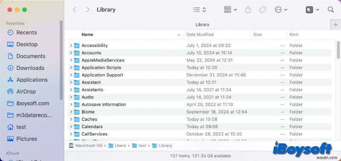This screenshot has width=341, height=161.
Task: Expand the Application Scripts folder
Action: point(71,68)
